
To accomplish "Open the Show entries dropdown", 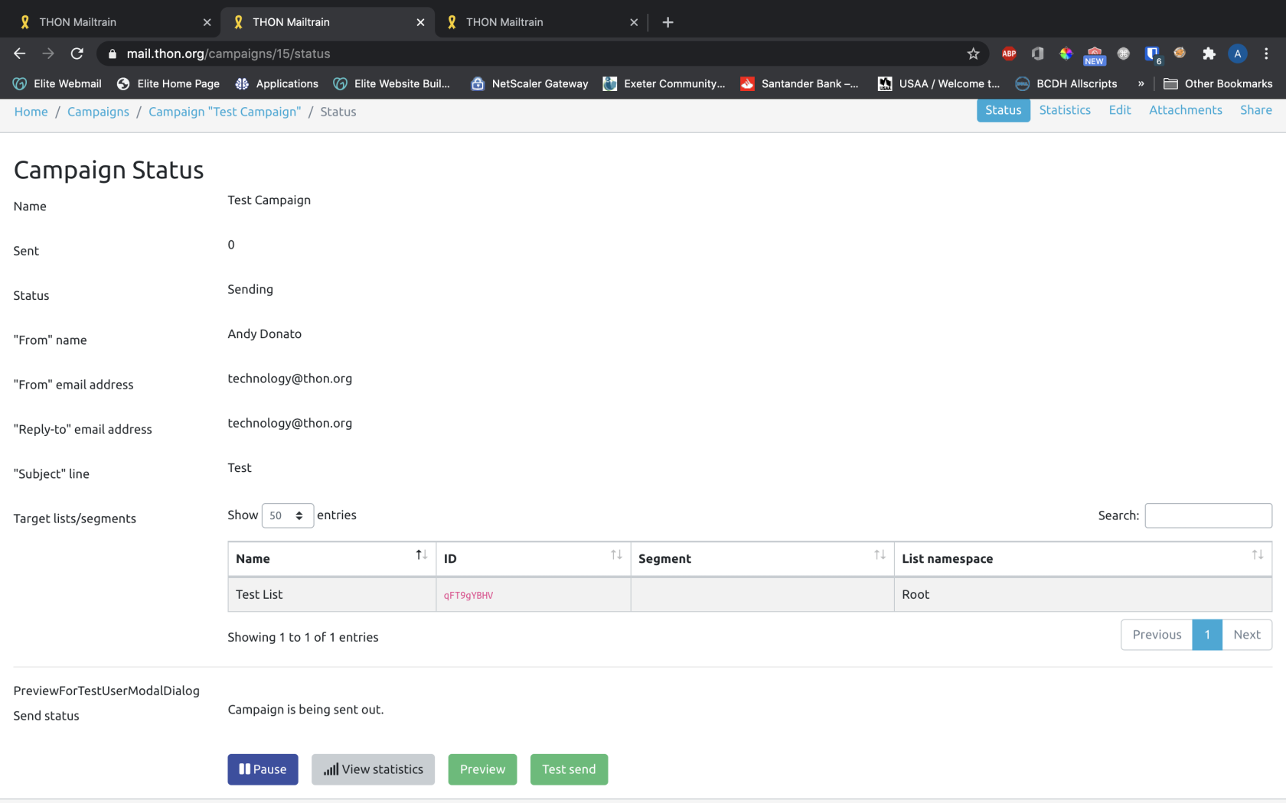I will pos(288,515).
